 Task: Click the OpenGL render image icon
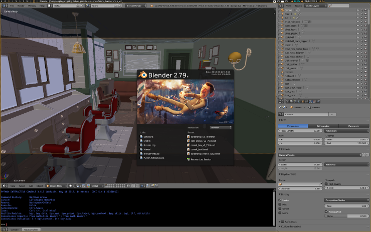153,186
